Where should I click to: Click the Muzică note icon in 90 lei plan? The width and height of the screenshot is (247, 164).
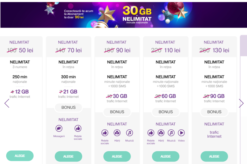pyautogui.click(x=129, y=133)
